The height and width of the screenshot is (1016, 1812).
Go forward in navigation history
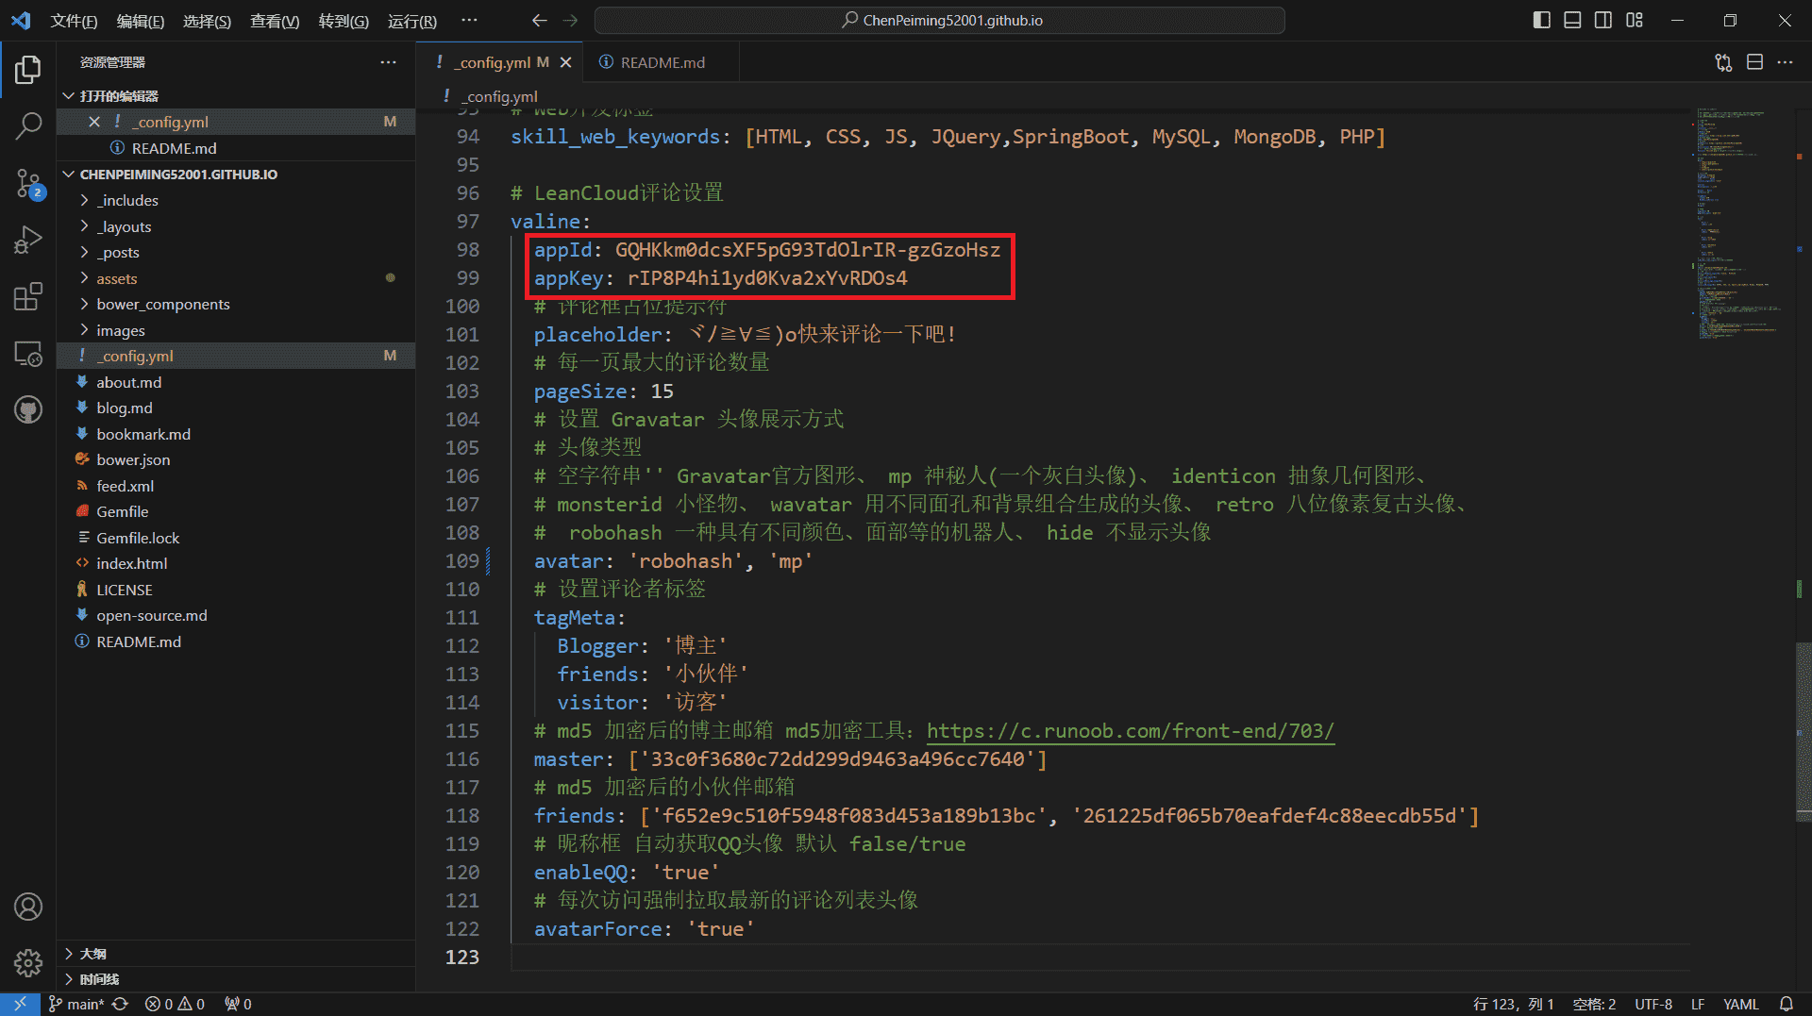[x=570, y=21]
